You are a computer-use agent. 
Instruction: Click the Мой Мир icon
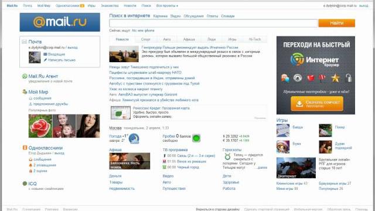pyautogui.click(x=25, y=92)
